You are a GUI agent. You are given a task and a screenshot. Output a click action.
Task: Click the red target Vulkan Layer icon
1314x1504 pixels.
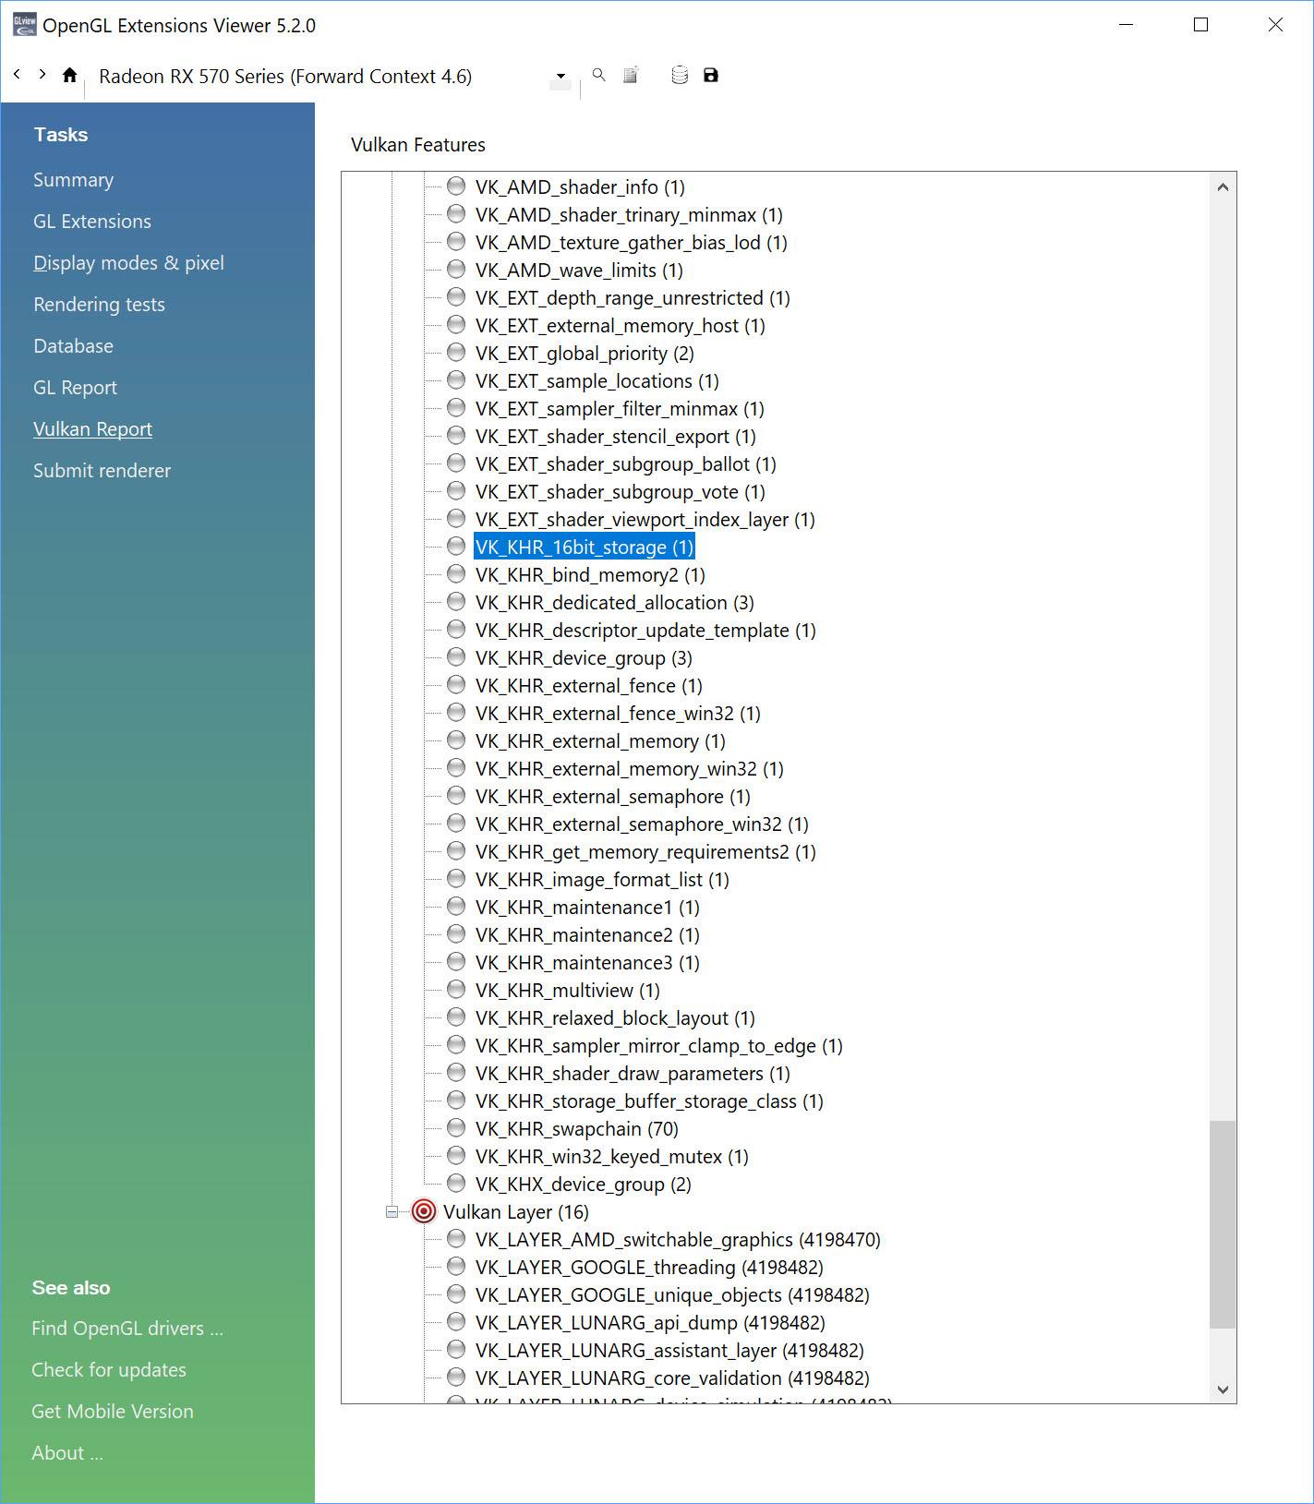pyautogui.click(x=423, y=1211)
